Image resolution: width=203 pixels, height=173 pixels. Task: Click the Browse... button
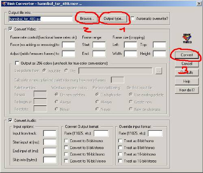tap(87, 19)
